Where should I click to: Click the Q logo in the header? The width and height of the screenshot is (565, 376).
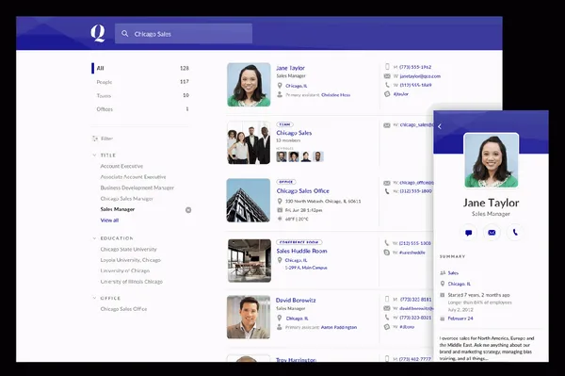point(98,34)
